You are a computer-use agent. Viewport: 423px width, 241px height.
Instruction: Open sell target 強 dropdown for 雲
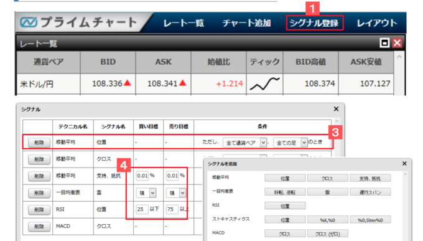point(176,193)
